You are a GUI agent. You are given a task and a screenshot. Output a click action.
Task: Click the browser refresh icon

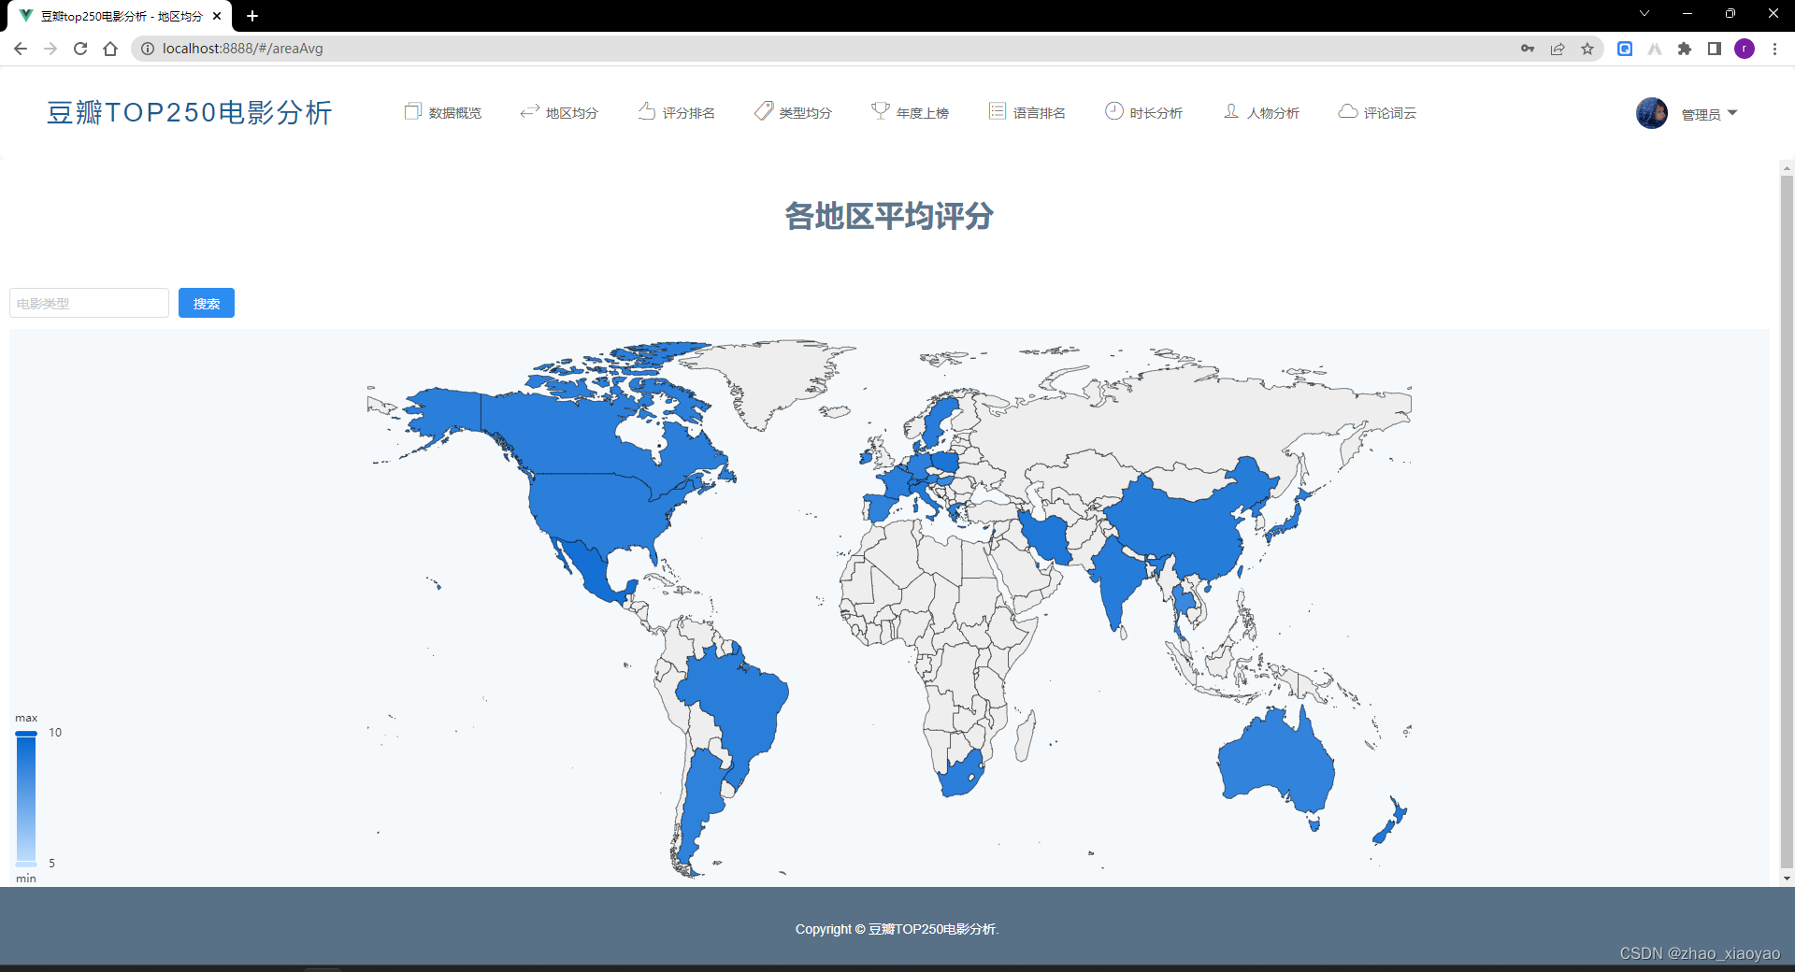click(80, 49)
